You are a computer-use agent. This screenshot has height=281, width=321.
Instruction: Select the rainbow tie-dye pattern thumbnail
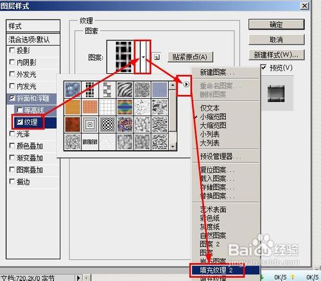click(125, 106)
